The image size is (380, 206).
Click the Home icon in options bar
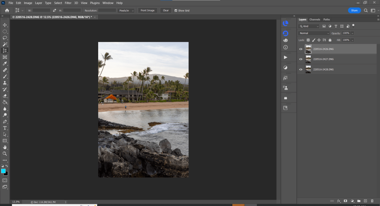(7, 10)
